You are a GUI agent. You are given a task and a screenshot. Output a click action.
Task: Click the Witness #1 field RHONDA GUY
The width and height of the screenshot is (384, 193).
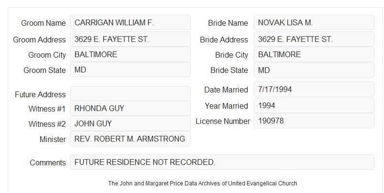pyautogui.click(x=130, y=108)
